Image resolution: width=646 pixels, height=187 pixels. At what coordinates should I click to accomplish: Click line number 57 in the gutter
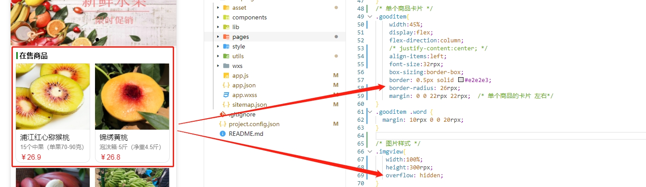click(361, 80)
